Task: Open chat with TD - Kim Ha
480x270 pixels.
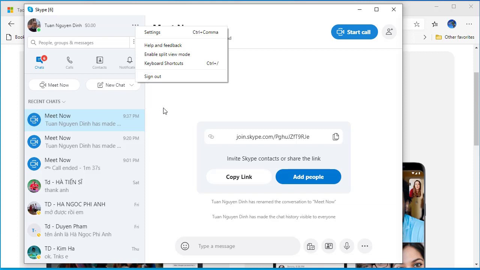Action: pyautogui.click(x=84, y=253)
